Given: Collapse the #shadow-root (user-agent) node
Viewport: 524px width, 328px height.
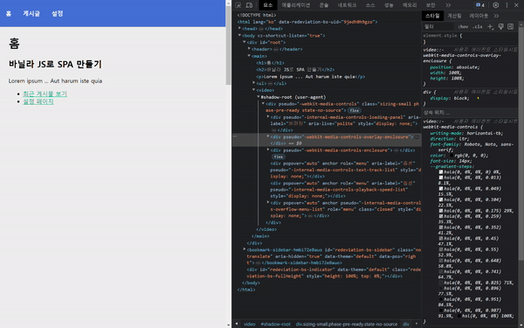Looking at the screenshot, I should pyautogui.click(x=259, y=97).
